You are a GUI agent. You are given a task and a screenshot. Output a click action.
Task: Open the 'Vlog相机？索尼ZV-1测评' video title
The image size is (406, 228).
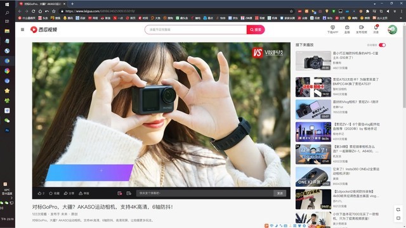[356, 102]
